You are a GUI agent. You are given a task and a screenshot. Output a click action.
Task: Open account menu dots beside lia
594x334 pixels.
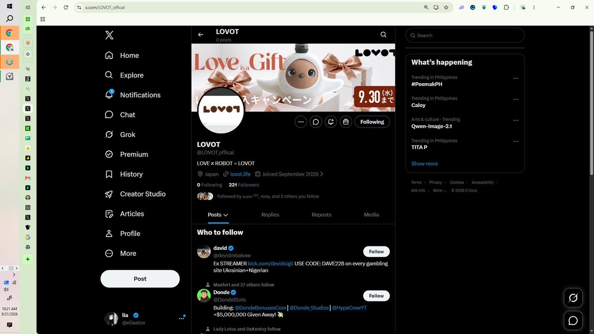[181, 319]
